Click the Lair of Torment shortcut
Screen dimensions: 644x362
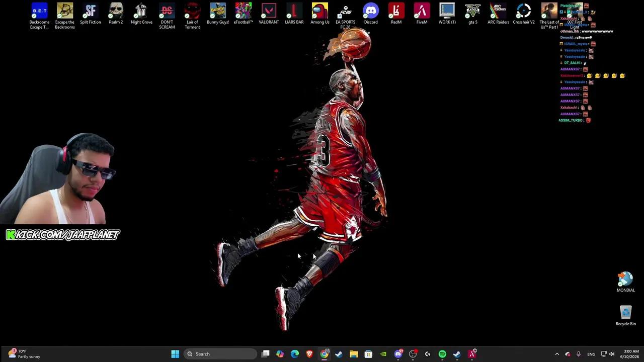point(192,16)
